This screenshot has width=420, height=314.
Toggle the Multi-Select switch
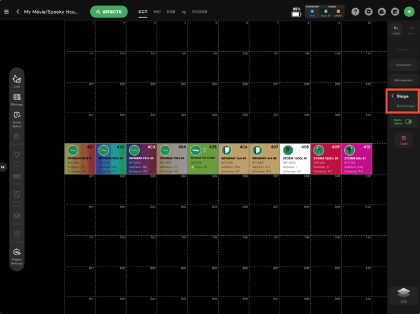[x=408, y=121]
